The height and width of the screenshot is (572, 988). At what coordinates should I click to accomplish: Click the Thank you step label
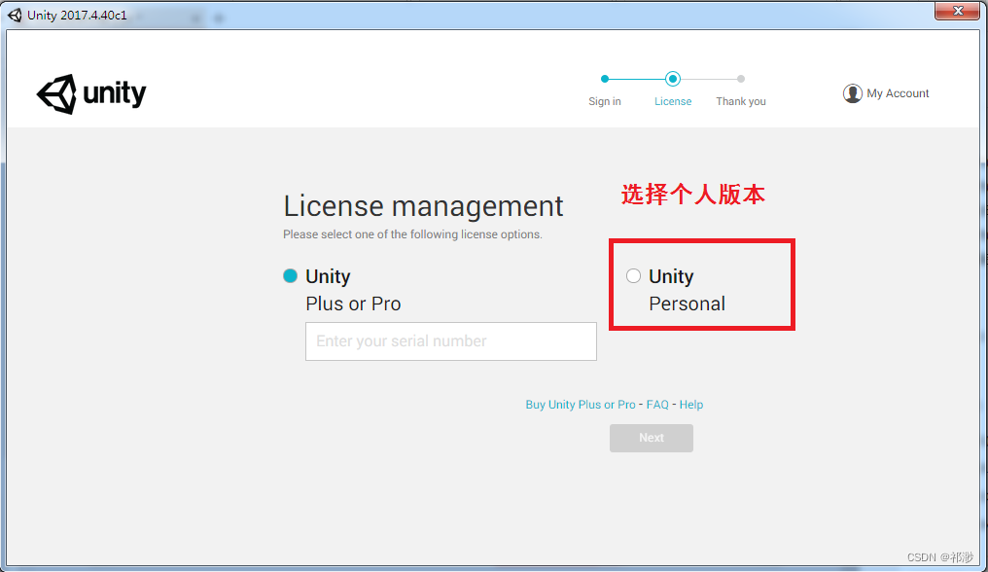[741, 101]
